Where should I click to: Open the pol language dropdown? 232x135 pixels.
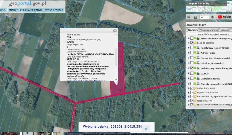click(x=204, y=17)
